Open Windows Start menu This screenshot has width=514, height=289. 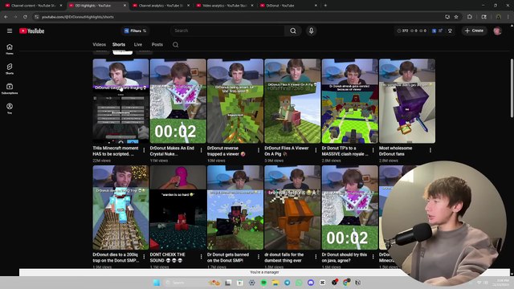coord(157,283)
